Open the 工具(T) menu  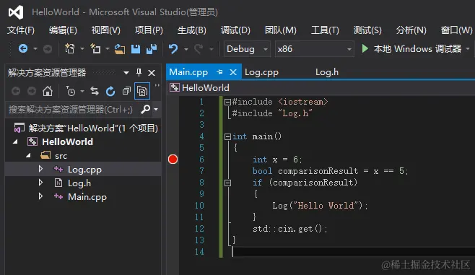pos(325,30)
